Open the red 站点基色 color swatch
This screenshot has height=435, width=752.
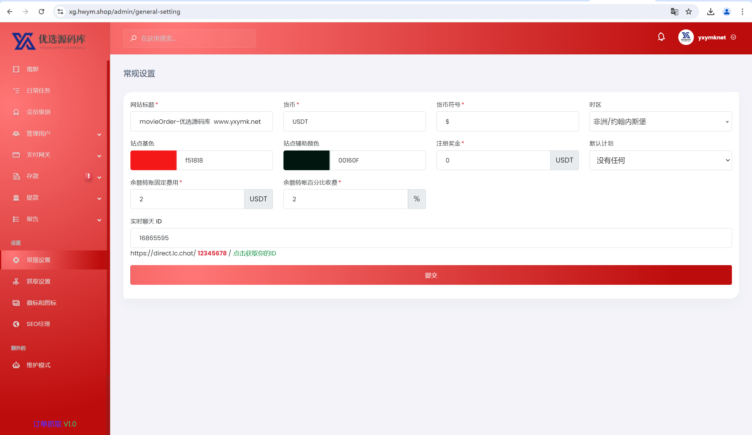pos(153,160)
